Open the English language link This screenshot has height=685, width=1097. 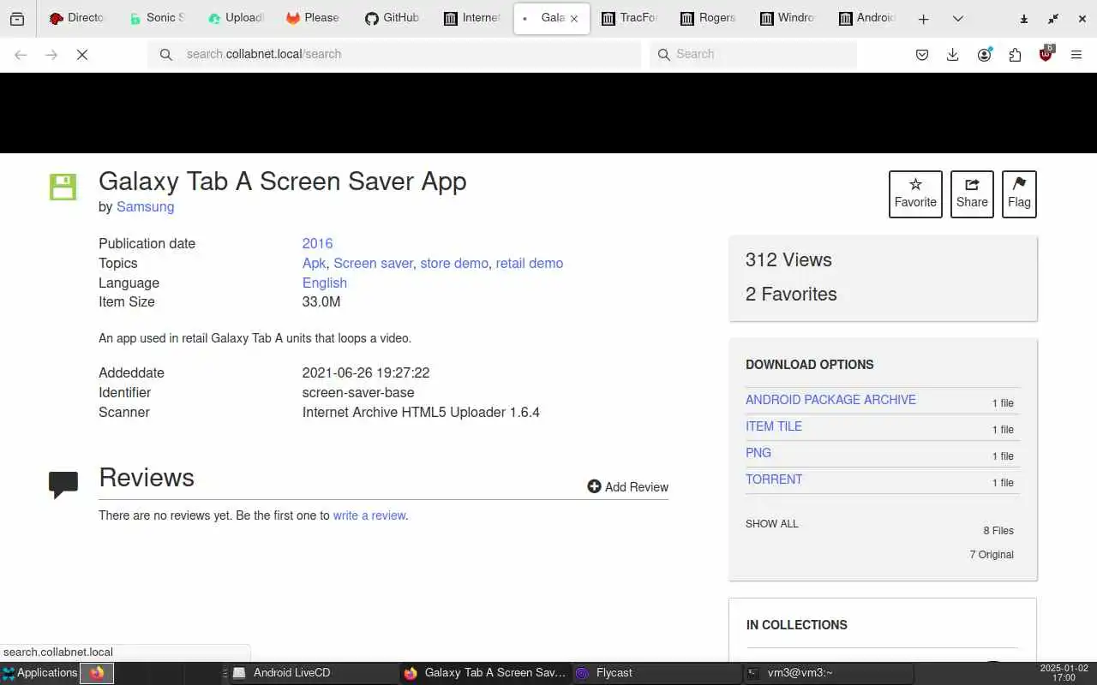point(325,283)
